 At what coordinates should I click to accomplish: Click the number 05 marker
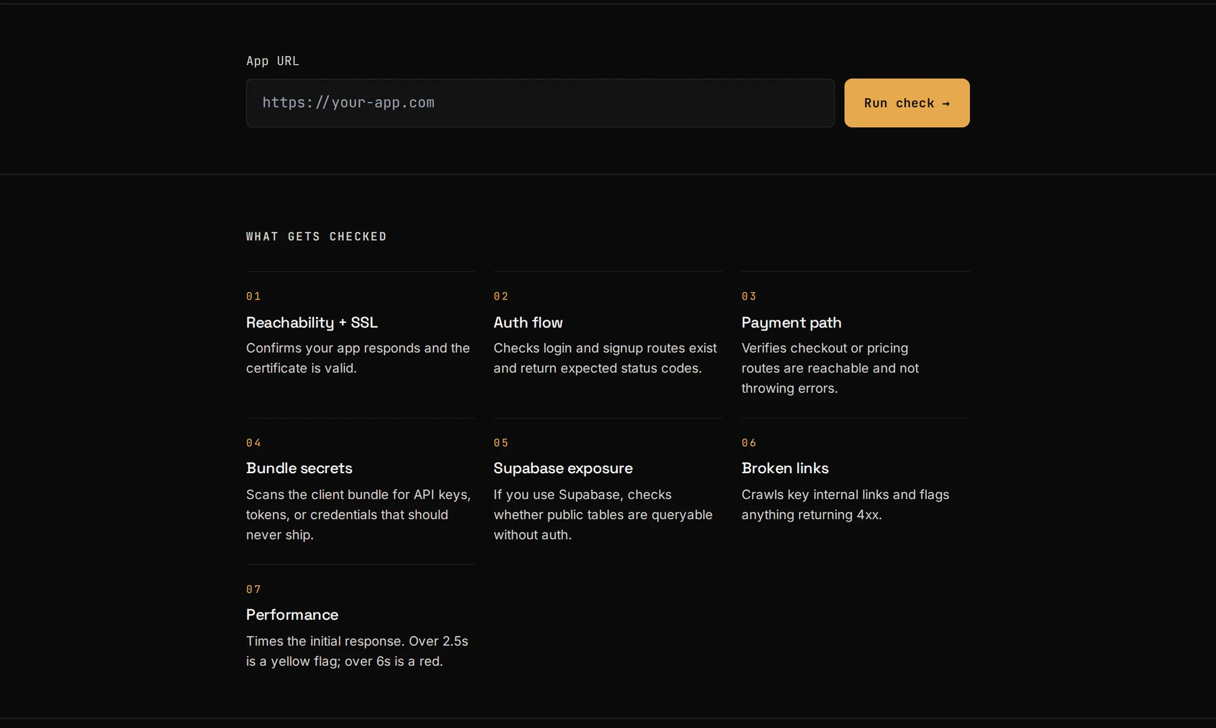501,443
